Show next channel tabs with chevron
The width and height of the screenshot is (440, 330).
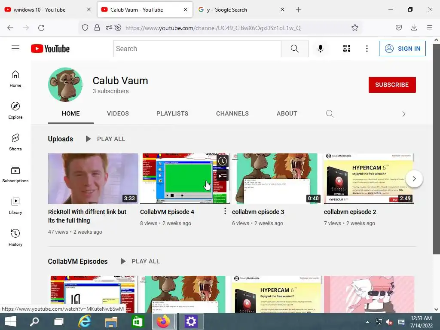404,114
